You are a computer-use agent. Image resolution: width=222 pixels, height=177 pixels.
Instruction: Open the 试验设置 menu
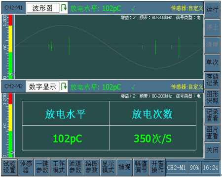9,167
